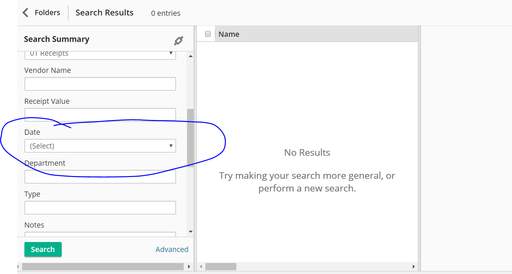Click the Search Results tab title

click(104, 13)
